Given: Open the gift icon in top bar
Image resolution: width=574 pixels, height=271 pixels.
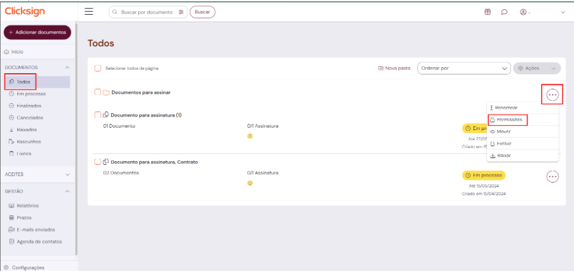Looking at the screenshot, I should point(488,12).
